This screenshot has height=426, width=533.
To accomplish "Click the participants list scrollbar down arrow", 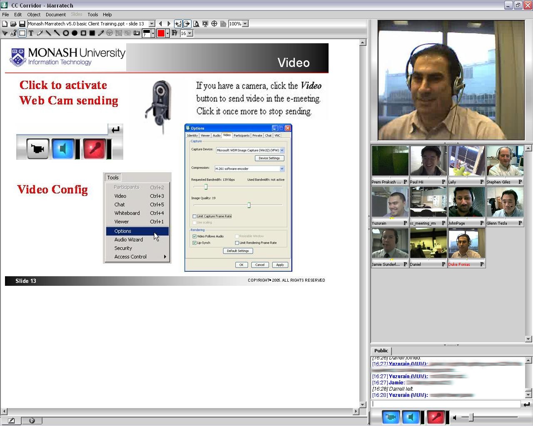I will (528, 339).
